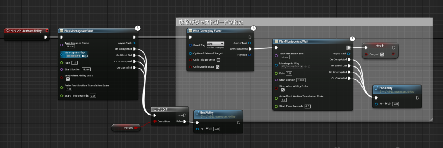443x148 pixels.
Task: Click On Interrupted pin of AM_Melee montage node
Action: click(x=135, y=61)
